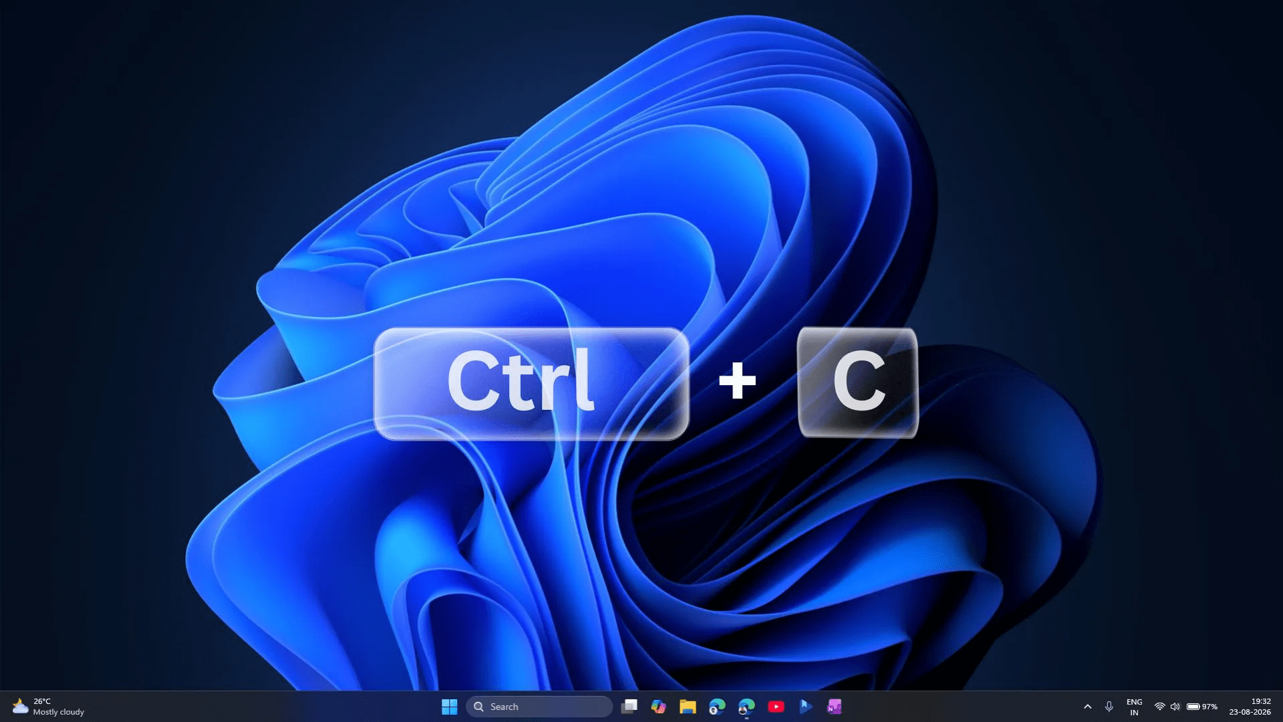Open File Explorer from the taskbar
Screen dimensions: 1283x722
[688, 707]
